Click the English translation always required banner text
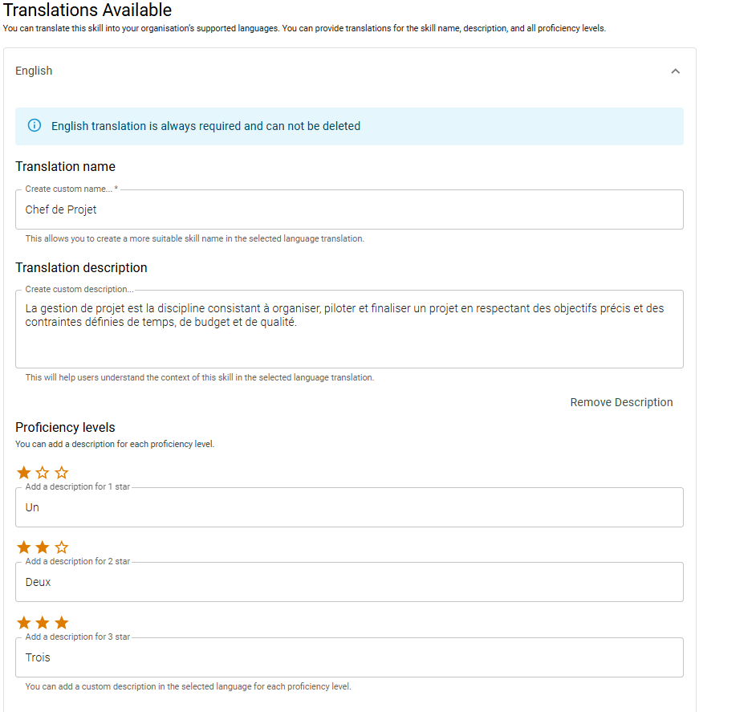The height and width of the screenshot is (712, 756). [x=205, y=126]
